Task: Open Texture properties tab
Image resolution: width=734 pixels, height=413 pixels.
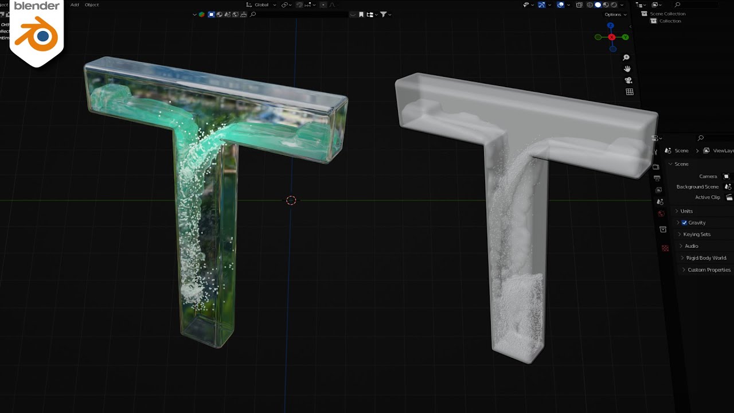Action: (665, 248)
